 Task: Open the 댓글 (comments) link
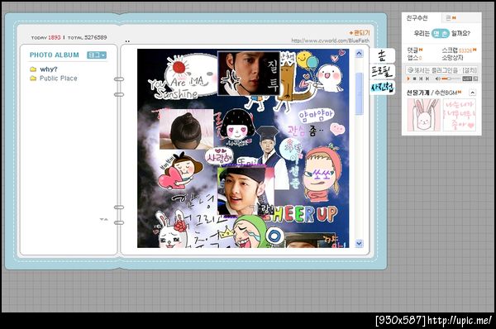pyautogui.click(x=413, y=50)
